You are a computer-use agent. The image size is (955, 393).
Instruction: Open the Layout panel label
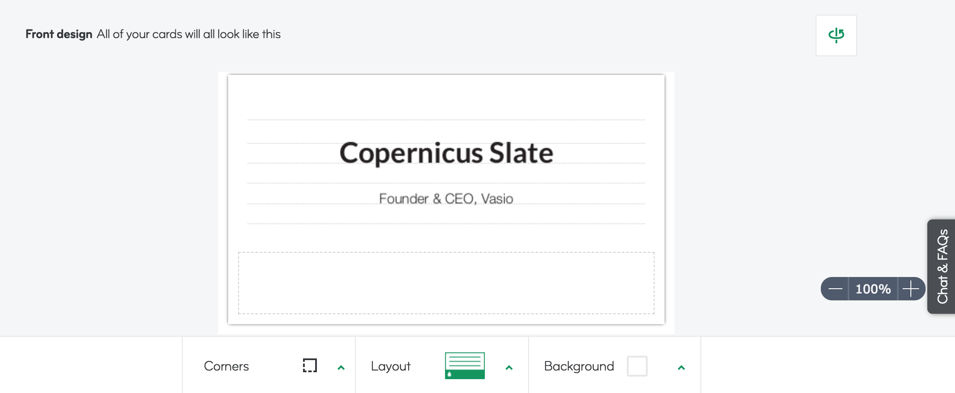(390, 366)
